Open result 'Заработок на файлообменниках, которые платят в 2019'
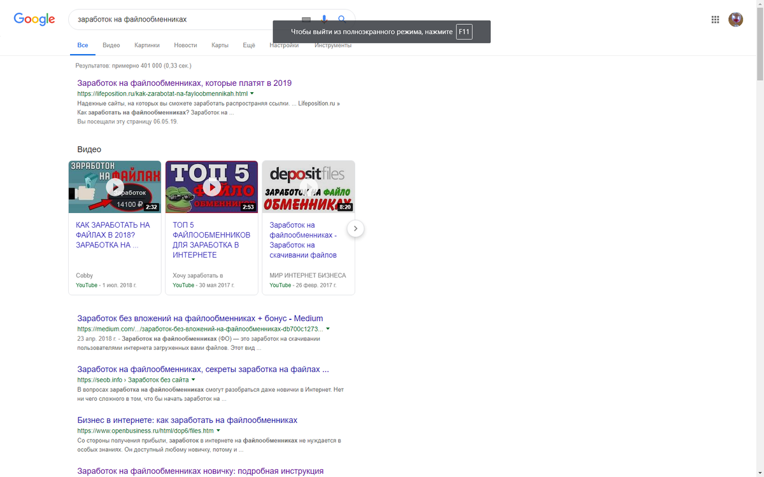This screenshot has width=764, height=477. coord(184,83)
